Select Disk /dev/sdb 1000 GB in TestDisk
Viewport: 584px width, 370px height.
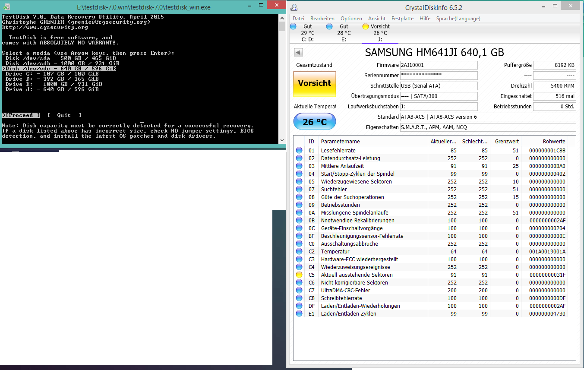62,63
